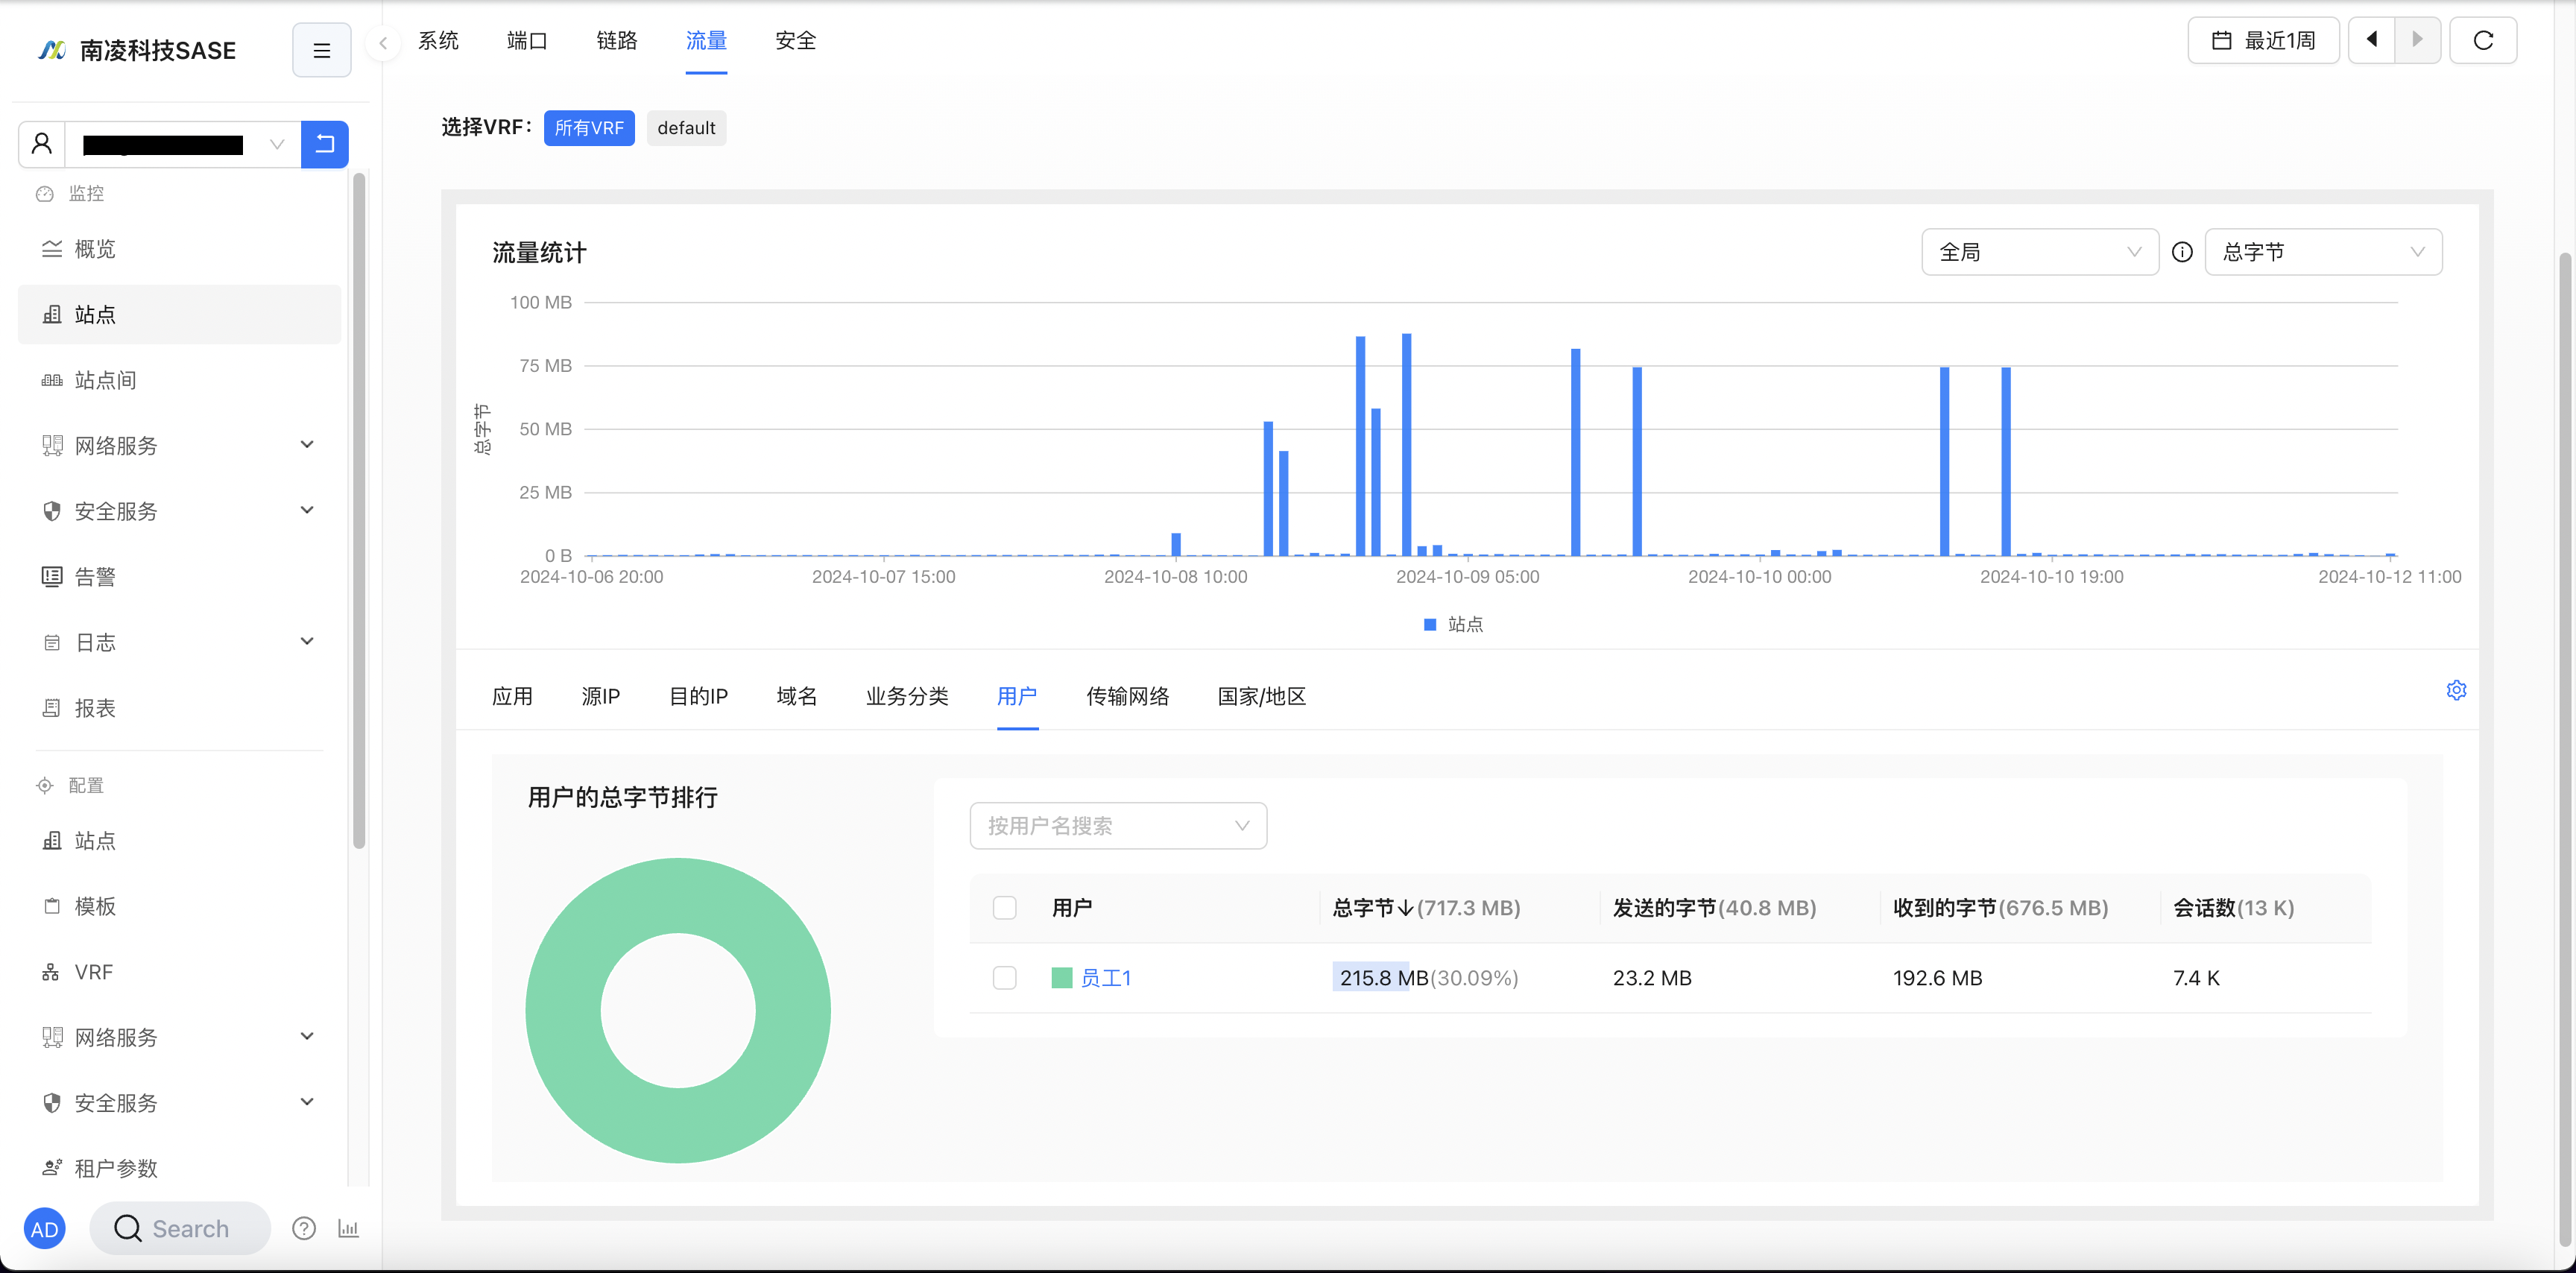
Task: Switch to the 目的IP sub-tab
Action: (698, 696)
